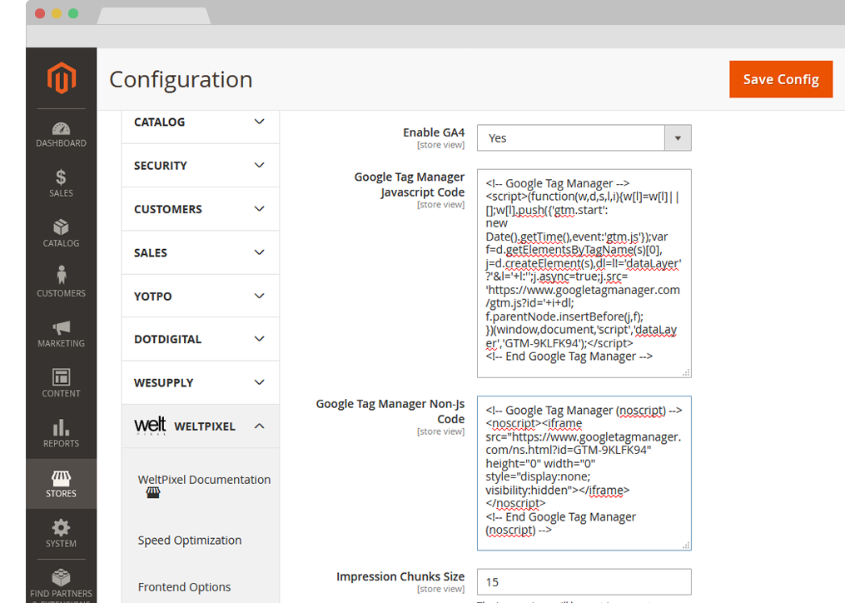Open the Marketing megaphone icon

[x=61, y=327]
